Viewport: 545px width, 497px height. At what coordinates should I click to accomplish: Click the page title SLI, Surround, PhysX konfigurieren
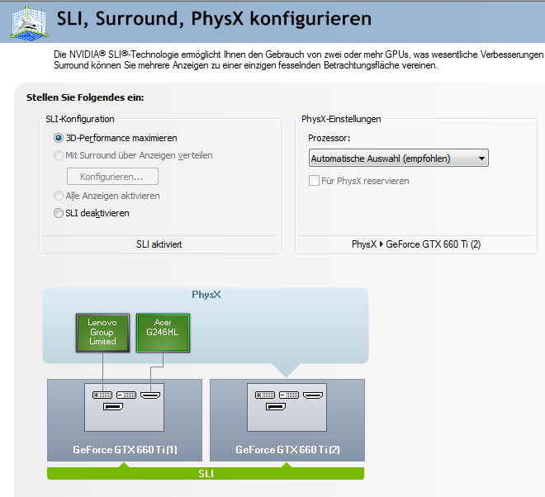pyautogui.click(x=214, y=19)
